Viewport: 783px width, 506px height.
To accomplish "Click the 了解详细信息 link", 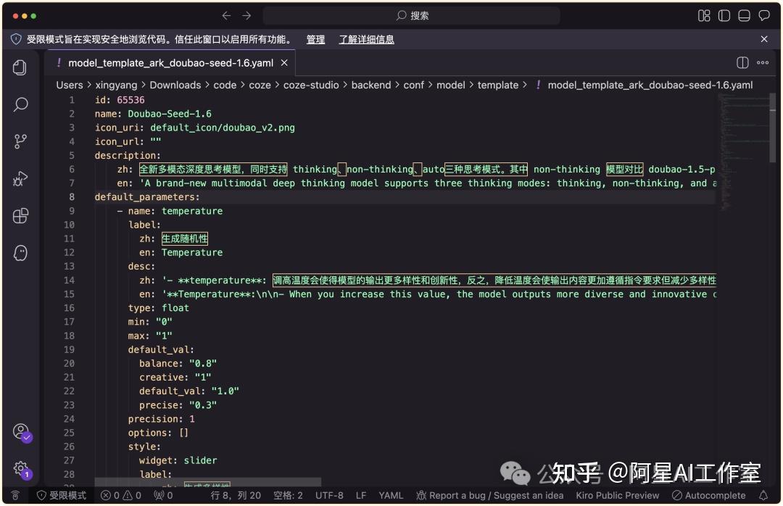I will [x=367, y=39].
